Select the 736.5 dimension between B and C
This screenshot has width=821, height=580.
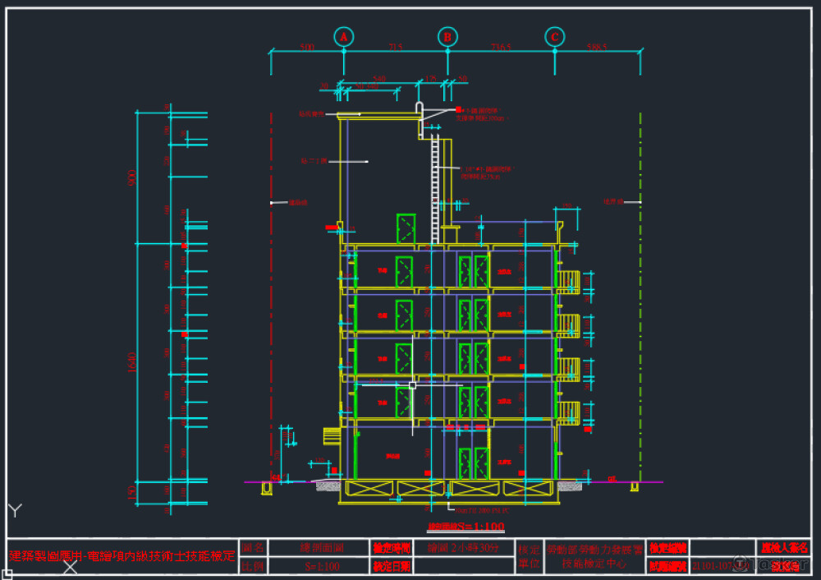tap(500, 48)
